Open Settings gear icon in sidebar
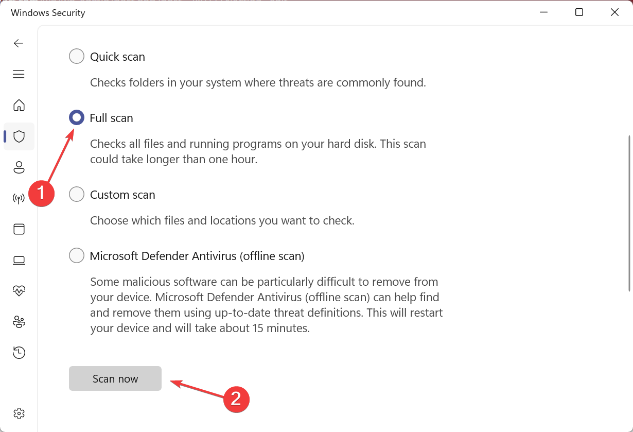This screenshot has width=633, height=432. [x=19, y=413]
